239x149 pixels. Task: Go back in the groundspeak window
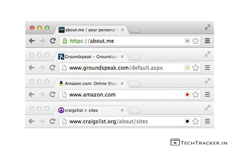coord(31,68)
